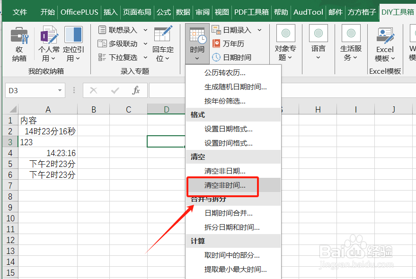The image size is (416, 279).
Task: Switch to the 帮助 tab
Action: tap(281, 12)
